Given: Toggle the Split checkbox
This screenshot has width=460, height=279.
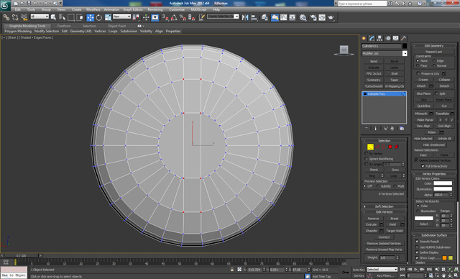Looking at the screenshot, I should (436, 93).
